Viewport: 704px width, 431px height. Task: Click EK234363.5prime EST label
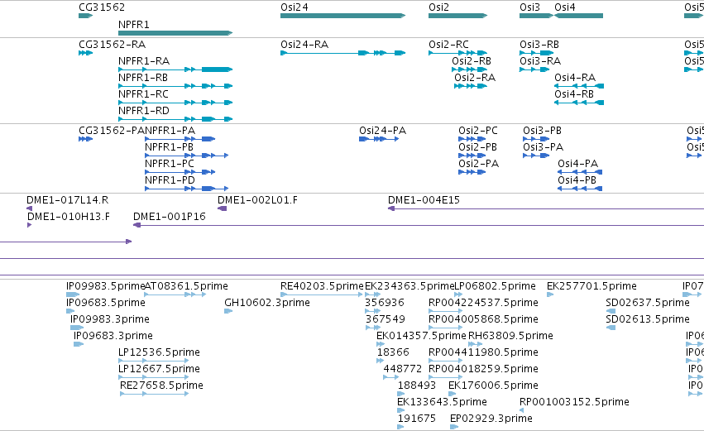[x=409, y=286]
